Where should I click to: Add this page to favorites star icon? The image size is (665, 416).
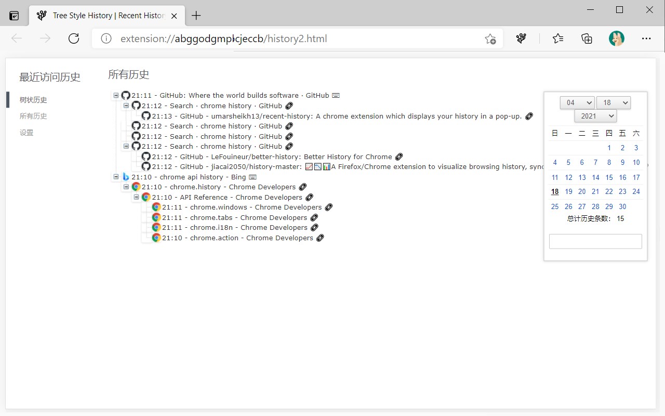[490, 39]
